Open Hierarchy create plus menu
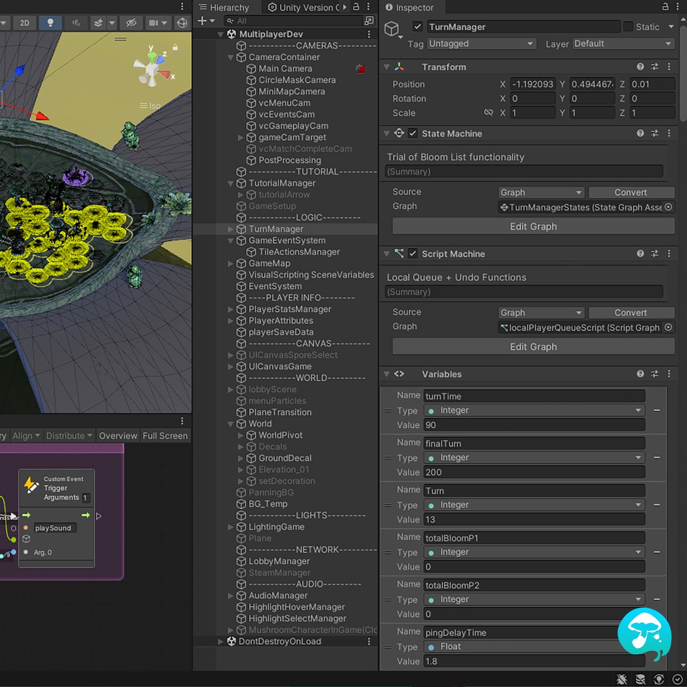Screen dimensions: 687x687 [x=206, y=21]
